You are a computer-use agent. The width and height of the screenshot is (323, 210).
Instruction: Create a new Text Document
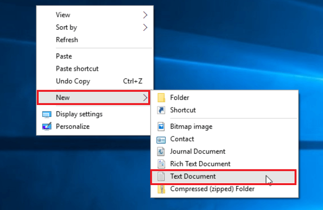point(193,176)
